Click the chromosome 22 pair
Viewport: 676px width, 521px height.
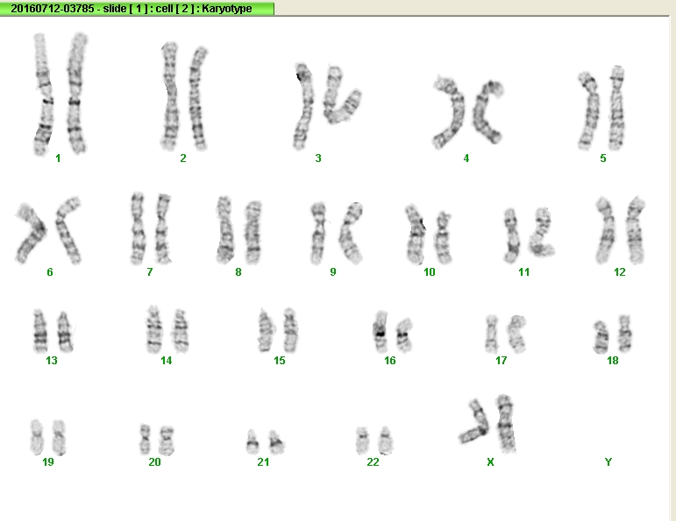(374, 440)
